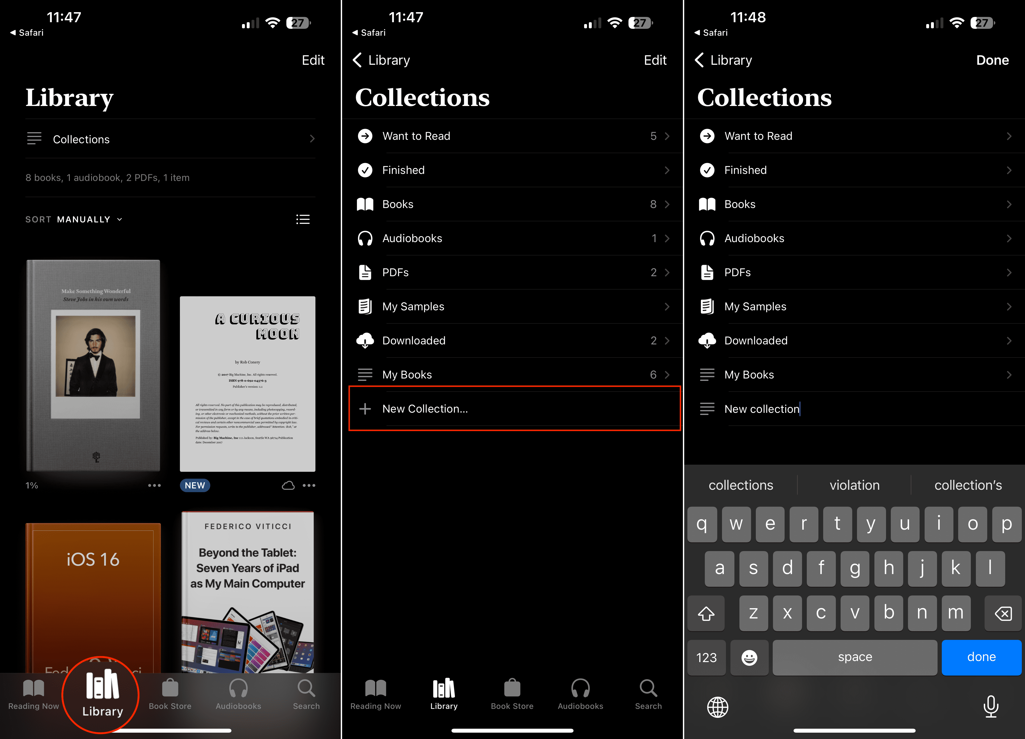Viewport: 1025px width, 739px height.
Task: Select Reading Now tab on middle screen
Action: [x=376, y=695]
